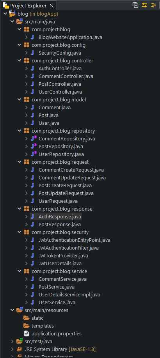
Task: Select CommentController.java in the tree
Action: pos(66,76)
